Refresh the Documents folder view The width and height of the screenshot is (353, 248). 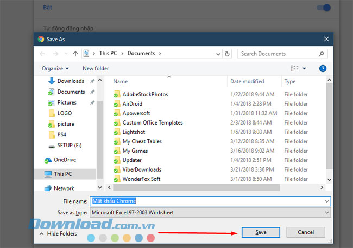(x=227, y=54)
